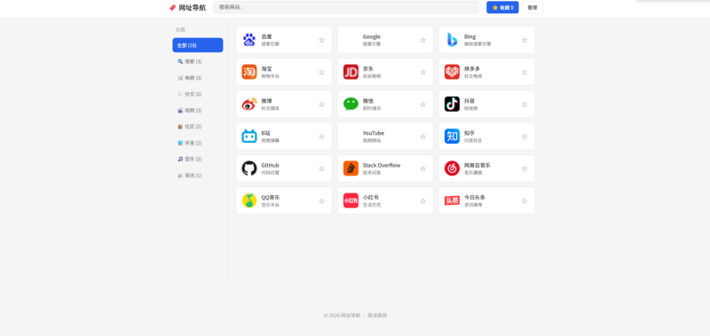The height and width of the screenshot is (336, 710).
Task: Select the 开发 (2) category
Action: tap(197, 143)
